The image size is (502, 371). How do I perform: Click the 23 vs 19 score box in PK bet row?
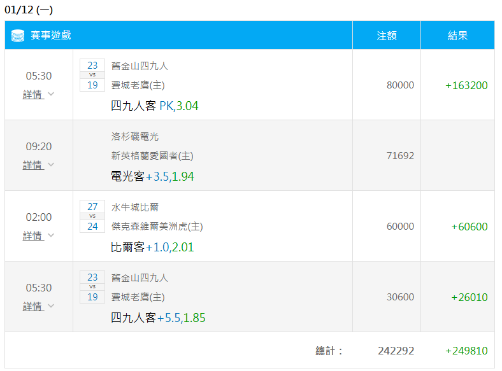click(92, 75)
